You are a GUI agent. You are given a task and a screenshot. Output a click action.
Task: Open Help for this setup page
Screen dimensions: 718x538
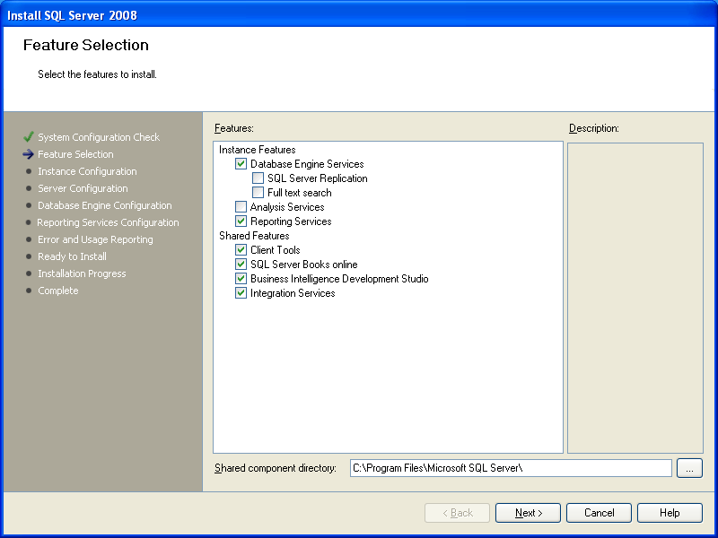pyautogui.click(x=670, y=513)
